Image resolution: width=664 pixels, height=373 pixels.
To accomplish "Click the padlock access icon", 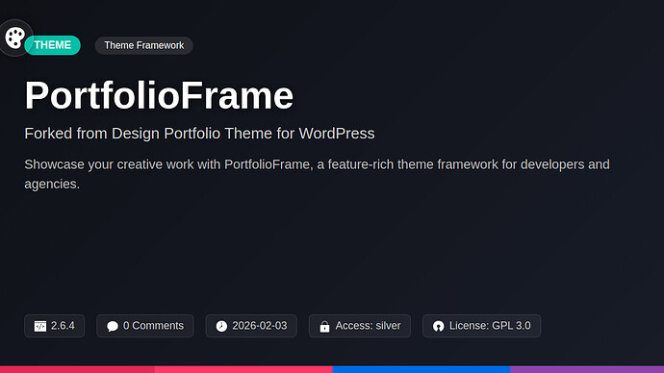I will [324, 326].
